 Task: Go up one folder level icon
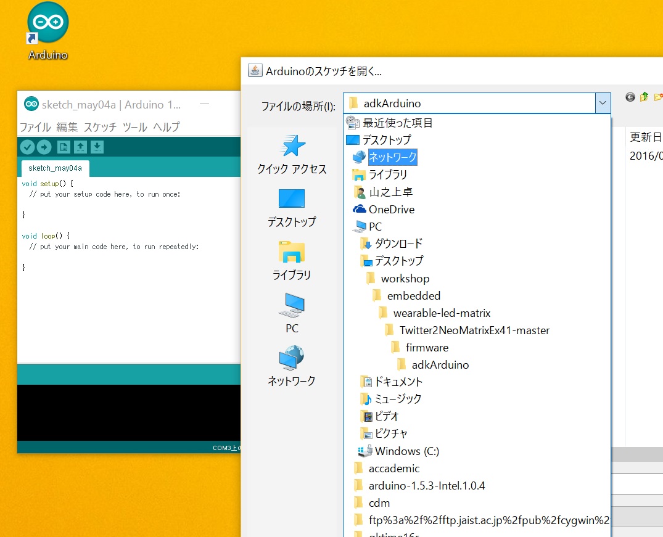644,97
